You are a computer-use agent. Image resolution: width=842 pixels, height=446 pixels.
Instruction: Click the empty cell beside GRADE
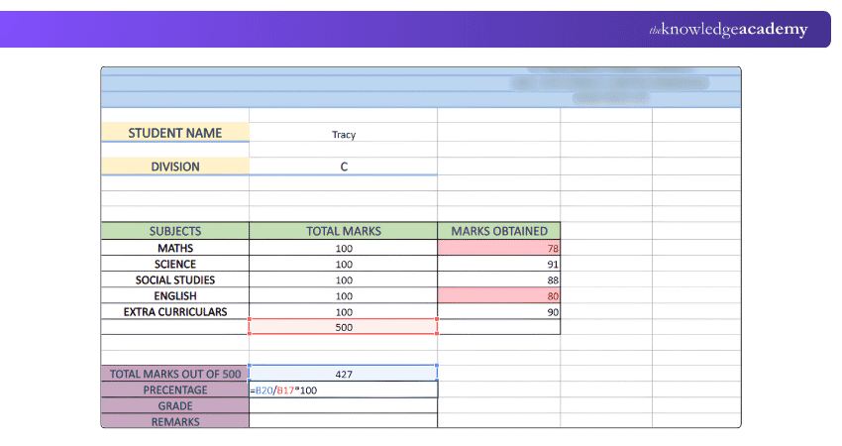click(343, 405)
